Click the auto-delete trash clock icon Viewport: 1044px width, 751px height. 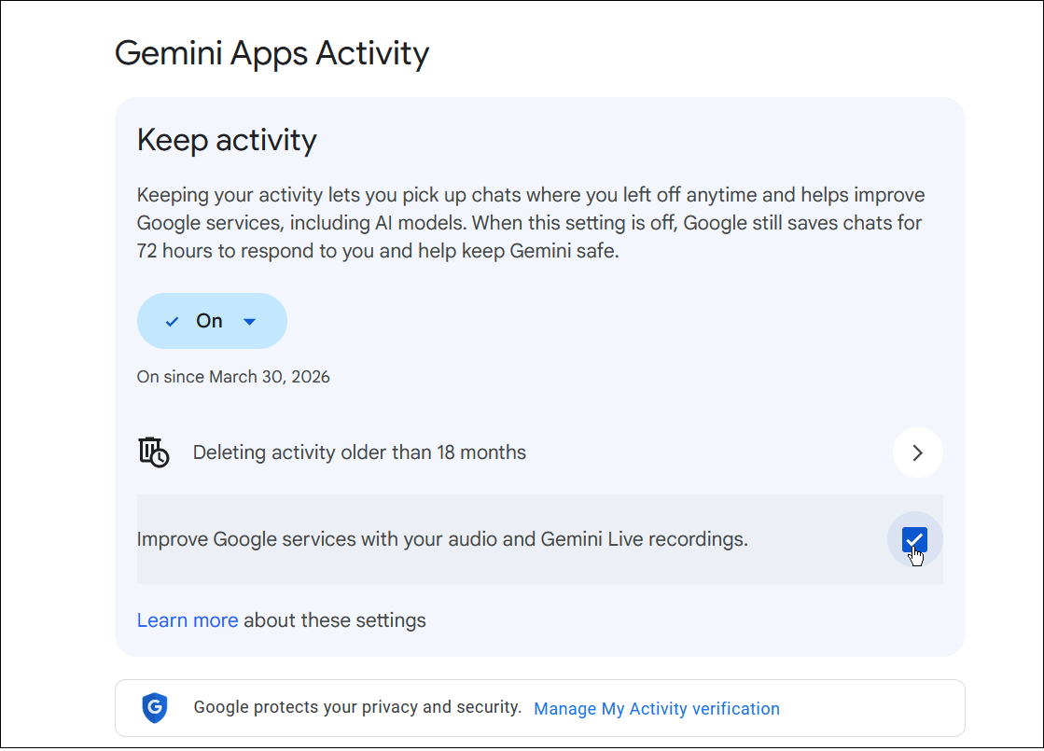[x=154, y=452]
